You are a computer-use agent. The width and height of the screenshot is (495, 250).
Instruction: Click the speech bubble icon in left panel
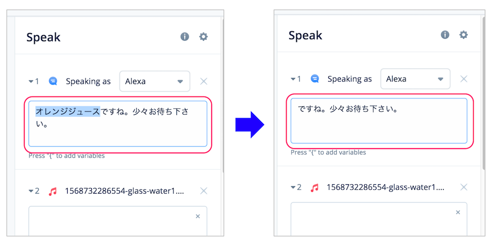click(53, 81)
